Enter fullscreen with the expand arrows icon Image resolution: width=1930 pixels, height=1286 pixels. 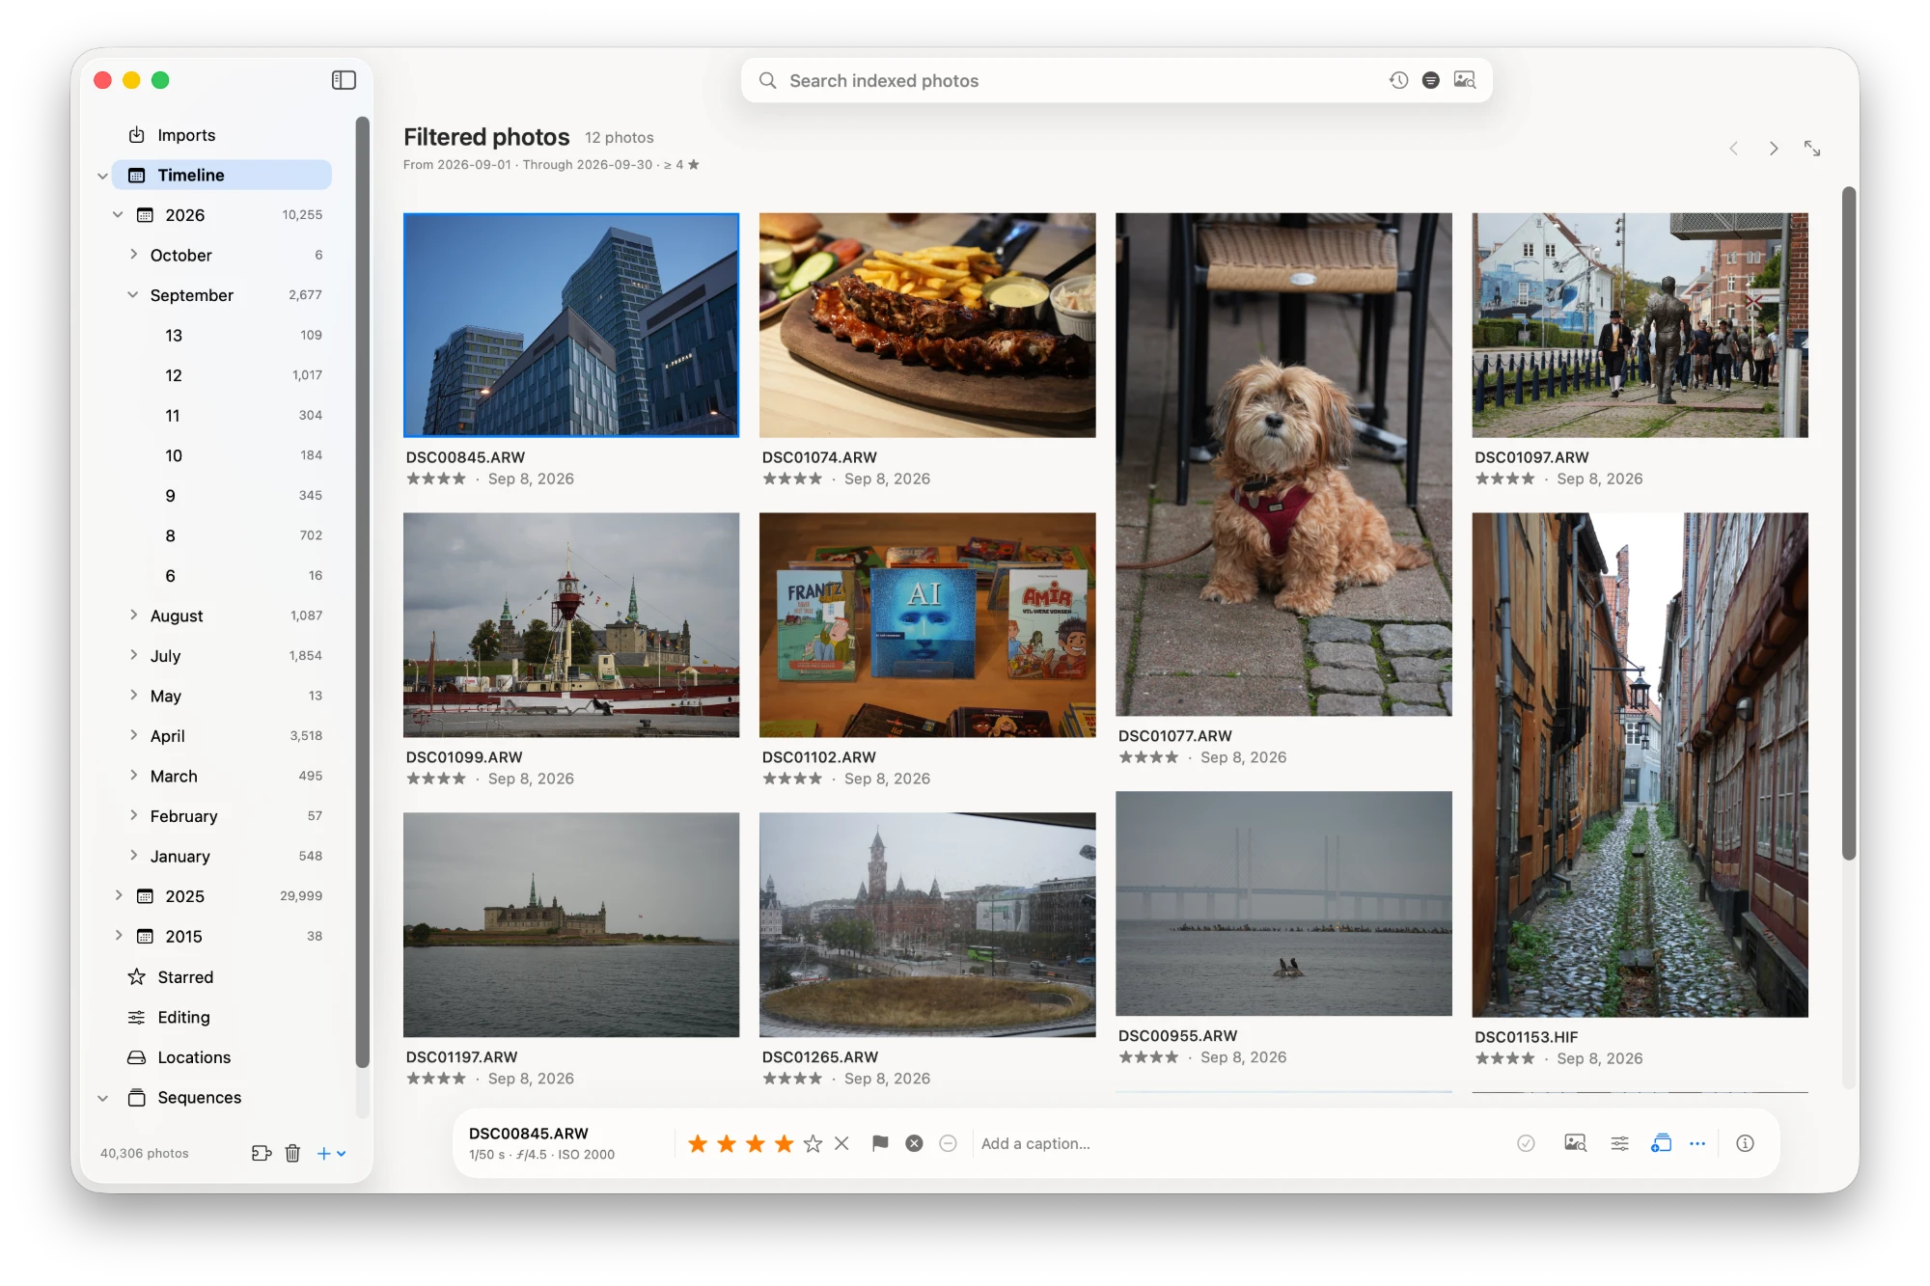(1812, 148)
